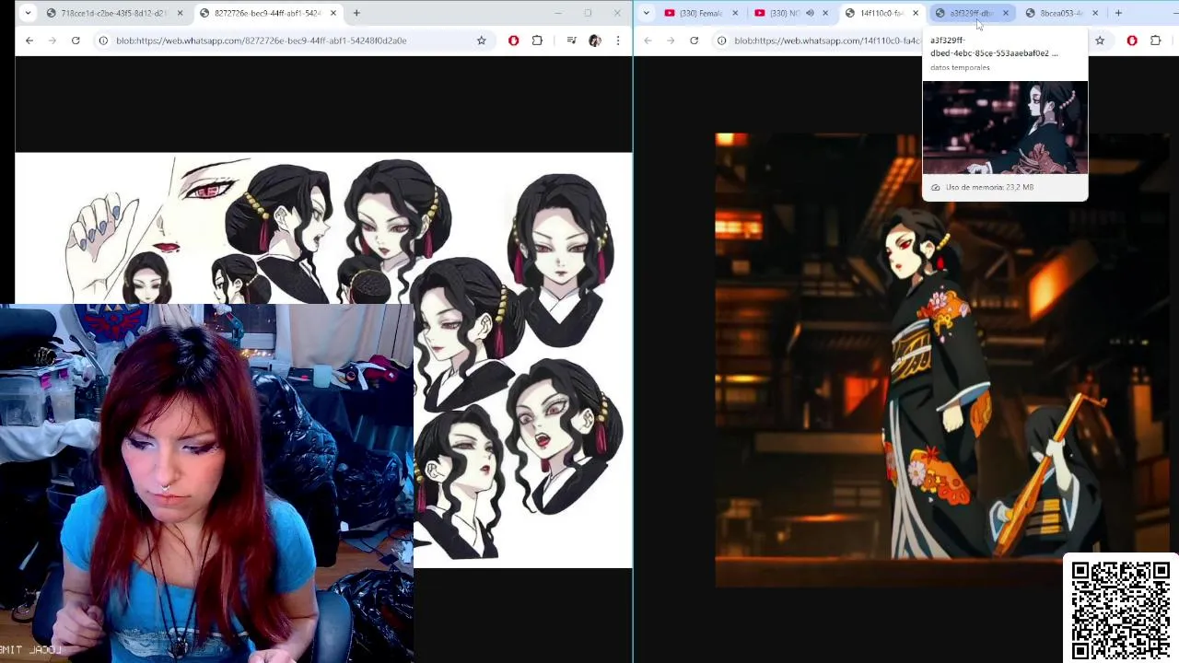The width and height of the screenshot is (1179, 663).
Task: Close the 8bcea053 tab in right window
Action: pyautogui.click(x=1095, y=13)
